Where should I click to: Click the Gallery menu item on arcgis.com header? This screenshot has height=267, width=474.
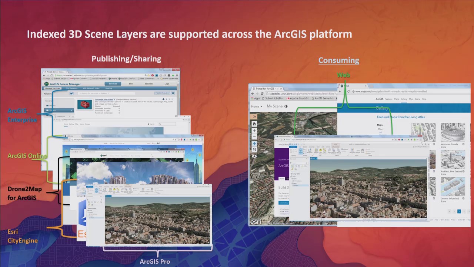tap(404, 99)
